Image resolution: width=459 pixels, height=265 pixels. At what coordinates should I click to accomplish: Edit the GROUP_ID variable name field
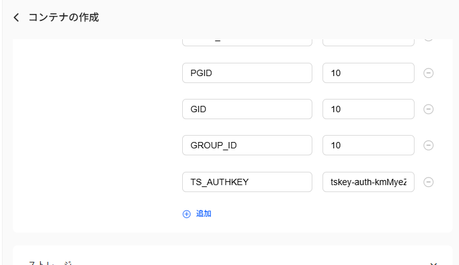pos(247,145)
